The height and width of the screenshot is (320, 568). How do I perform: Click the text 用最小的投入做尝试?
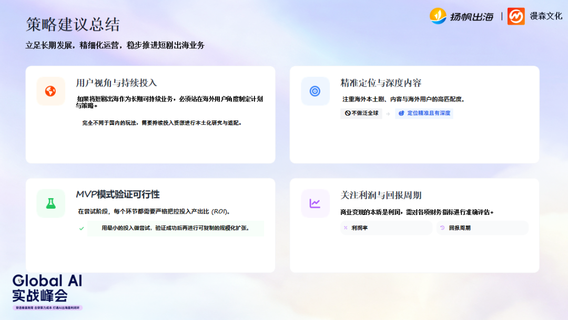[x=126, y=228]
